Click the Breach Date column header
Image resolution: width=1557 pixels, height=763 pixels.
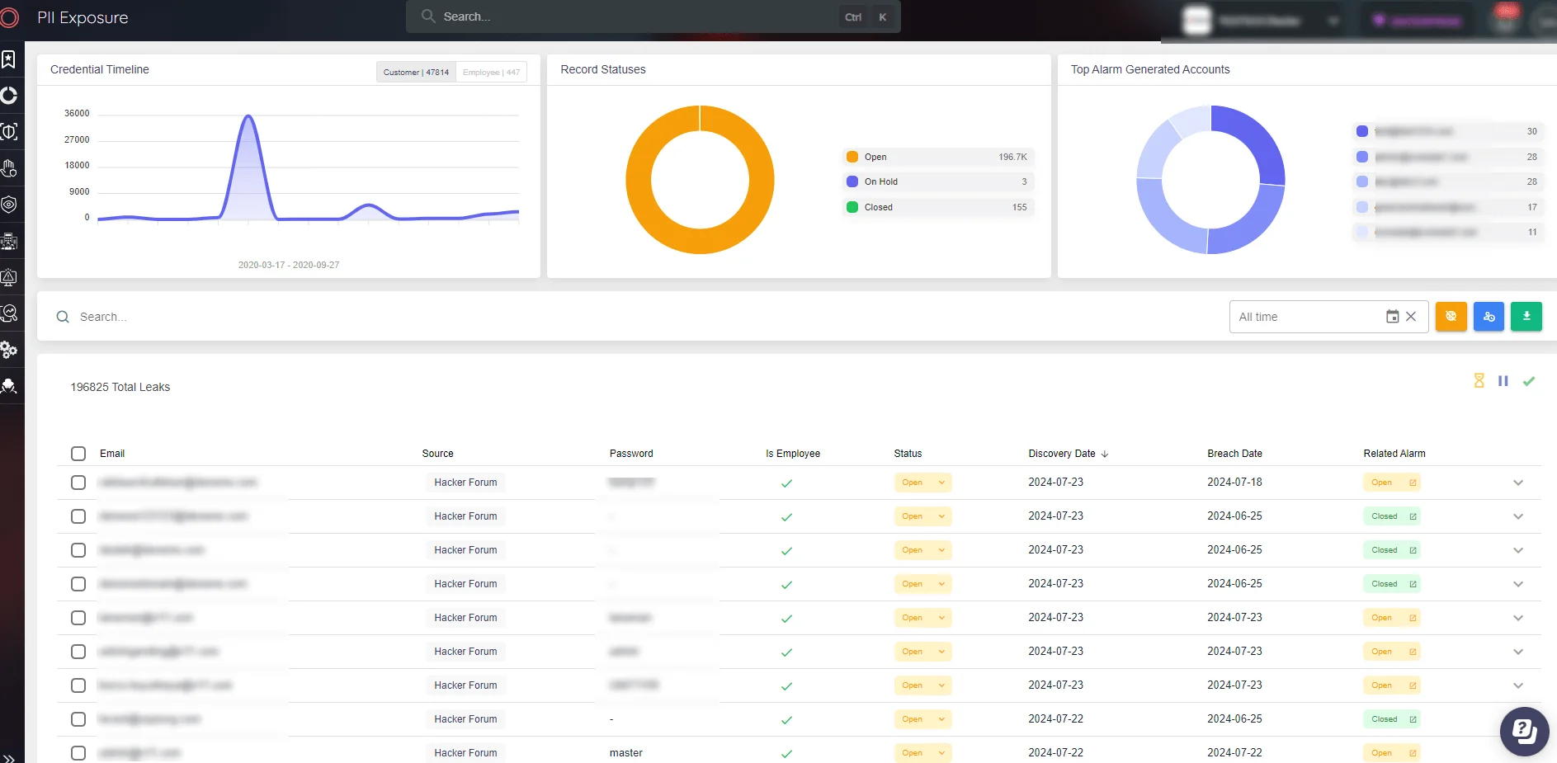1234,454
